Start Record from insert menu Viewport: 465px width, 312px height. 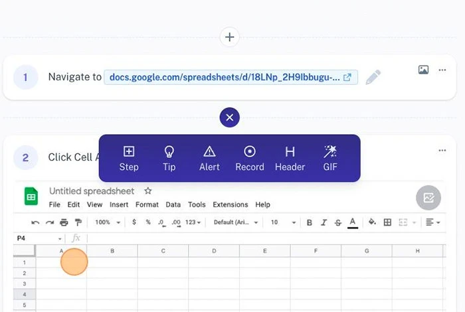(x=250, y=159)
